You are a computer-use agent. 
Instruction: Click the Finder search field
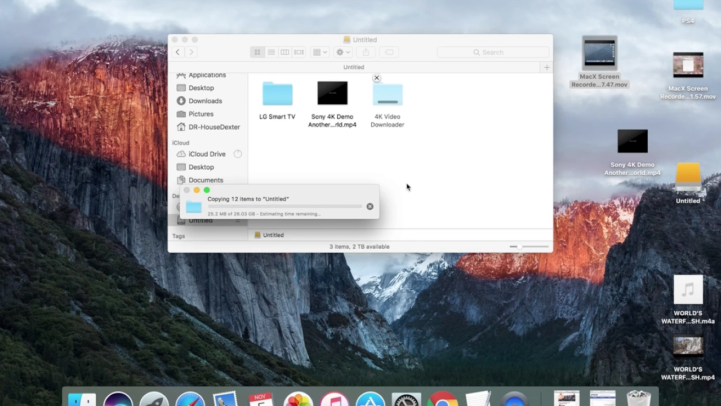493,52
